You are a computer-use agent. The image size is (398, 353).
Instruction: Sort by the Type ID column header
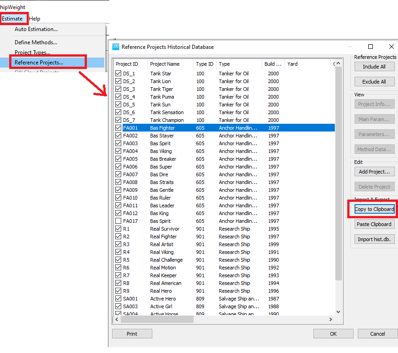pos(204,64)
